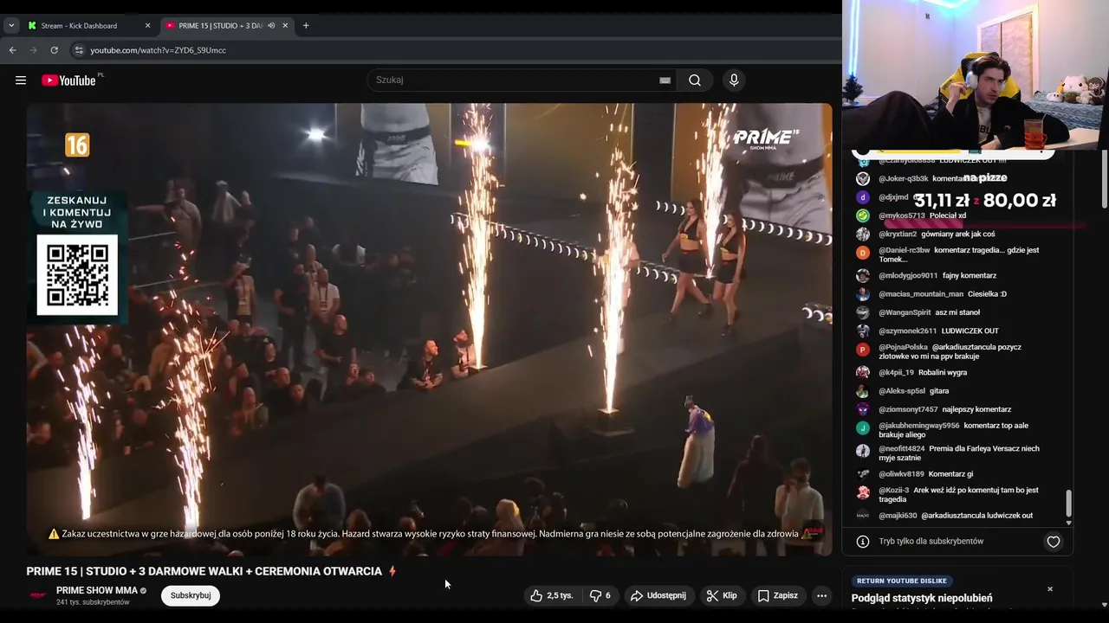Open more actions three-dot menu
The width and height of the screenshot is (1109, 623).
[x=821, y=595]
